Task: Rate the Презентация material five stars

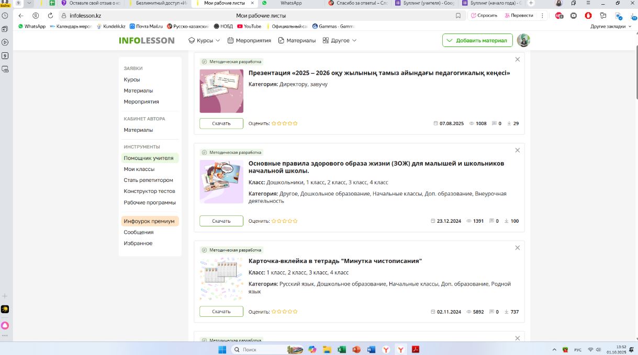Action: point(295,123)
